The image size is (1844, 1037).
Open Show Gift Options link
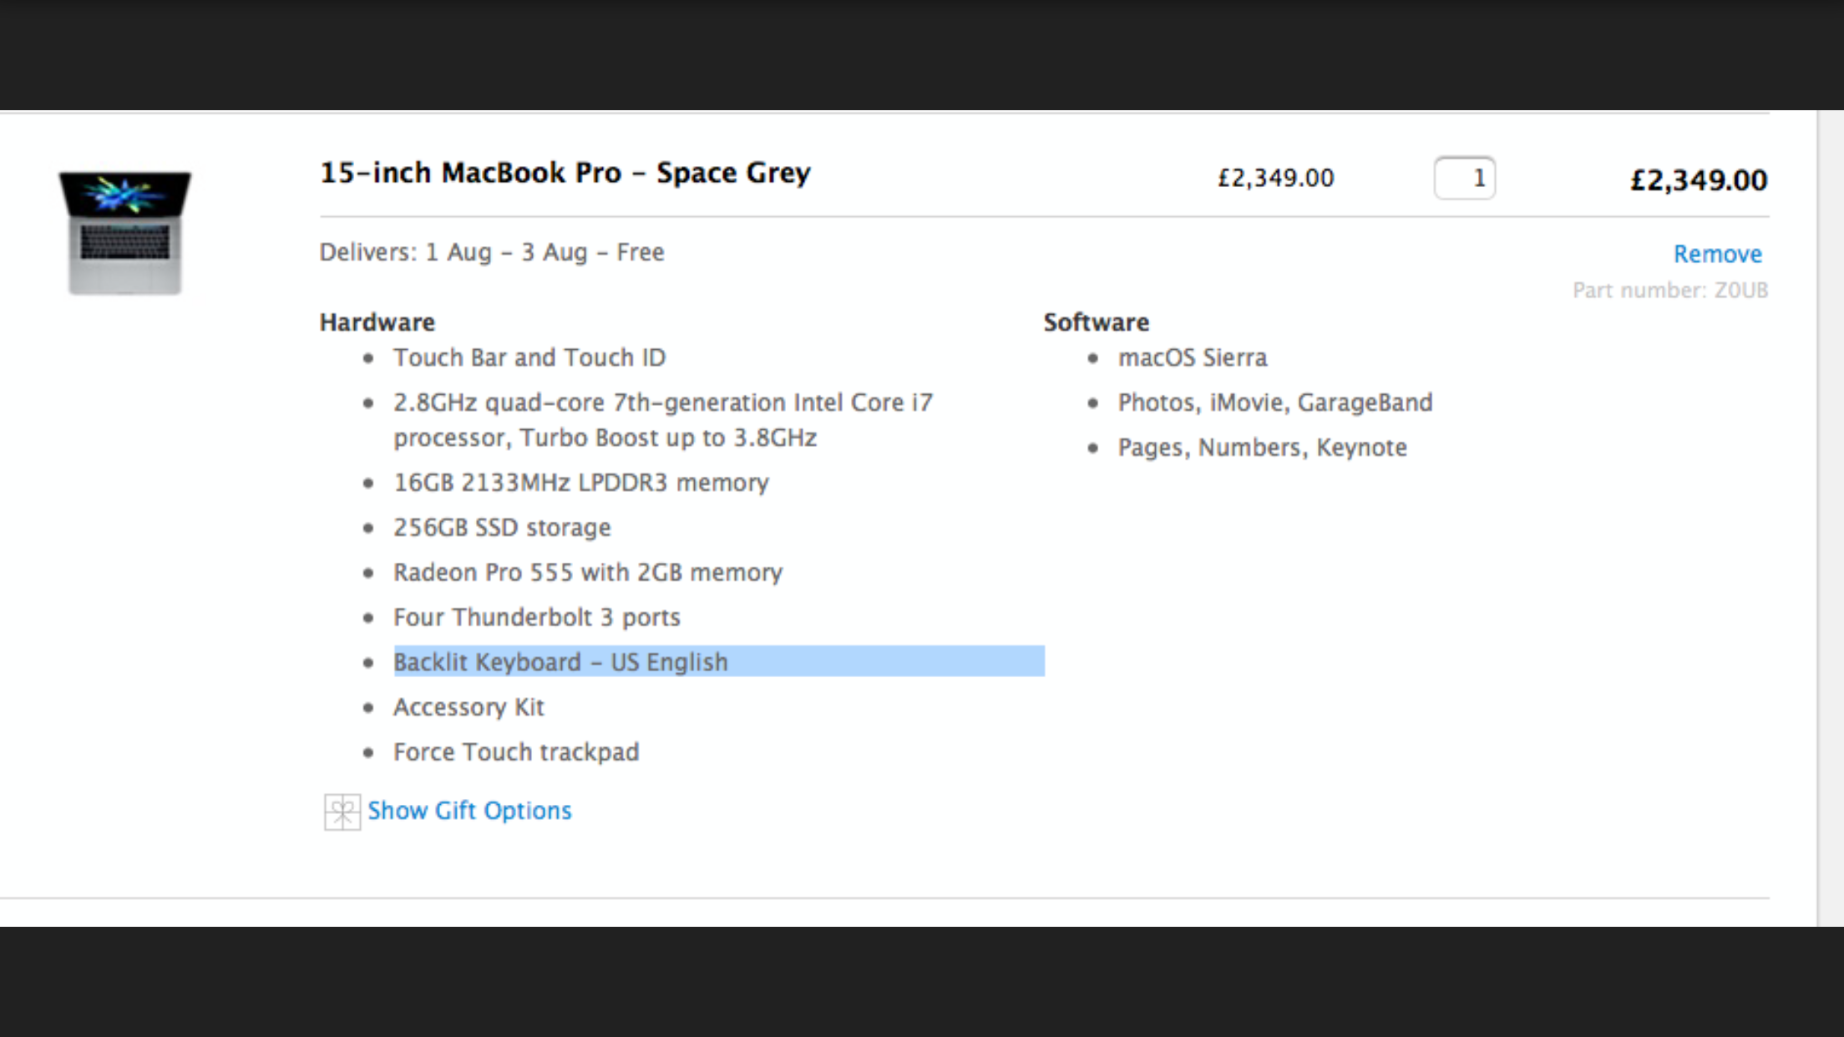coord(469,811)
